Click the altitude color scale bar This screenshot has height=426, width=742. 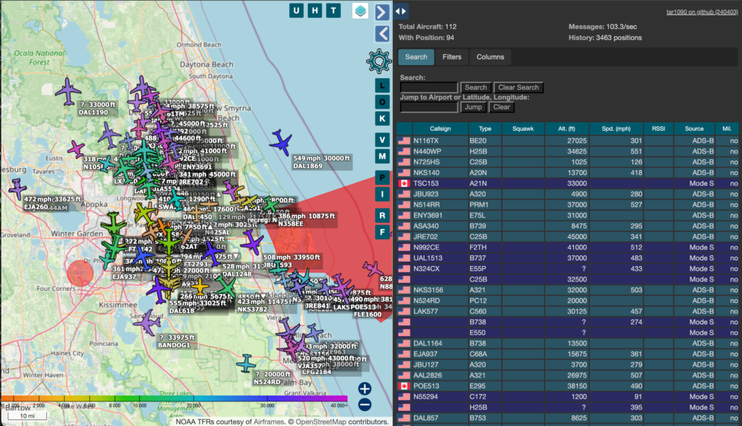click(174, 399)
